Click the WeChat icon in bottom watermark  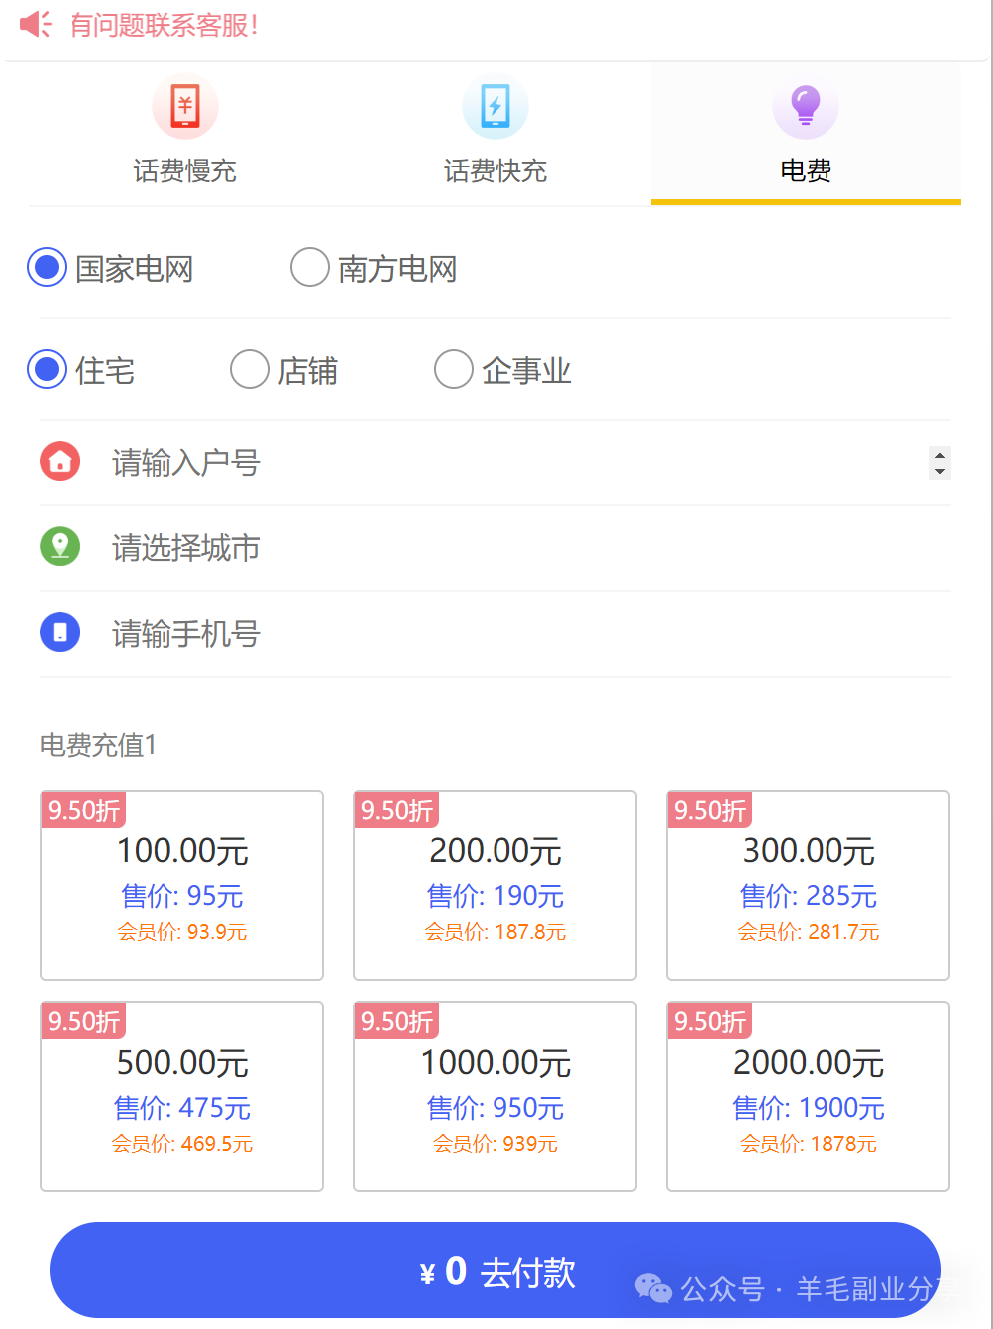point(654,1288)
